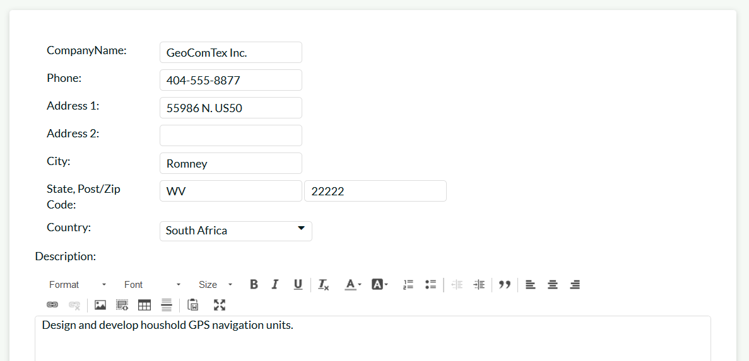Click the Remove Format icon

(x=324, y=285)
